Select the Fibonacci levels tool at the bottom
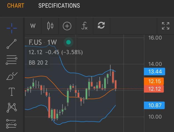Image resolution: width=174 pixels, height=132 pixels. 11,124
